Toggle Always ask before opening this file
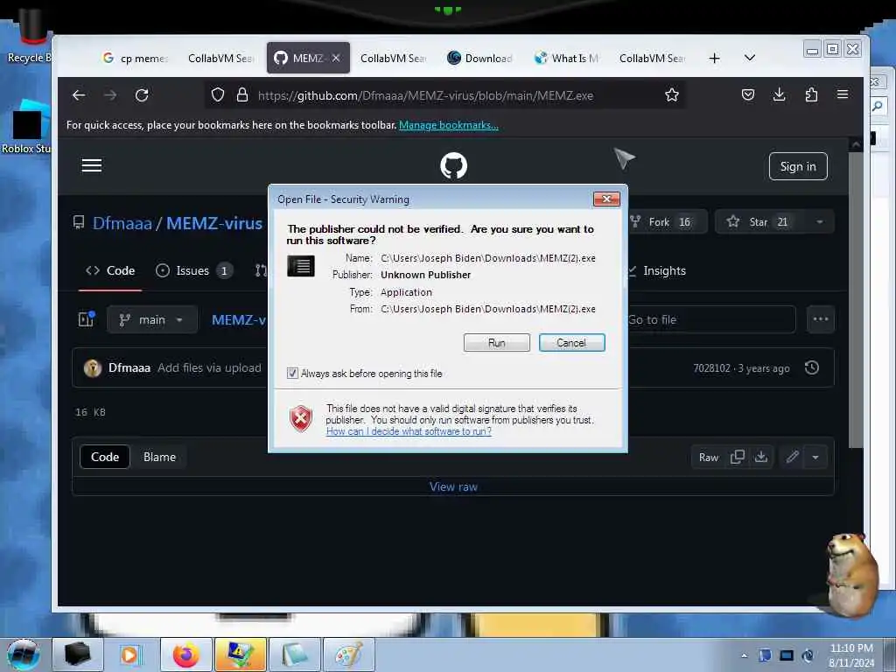 tap(292, 373)
